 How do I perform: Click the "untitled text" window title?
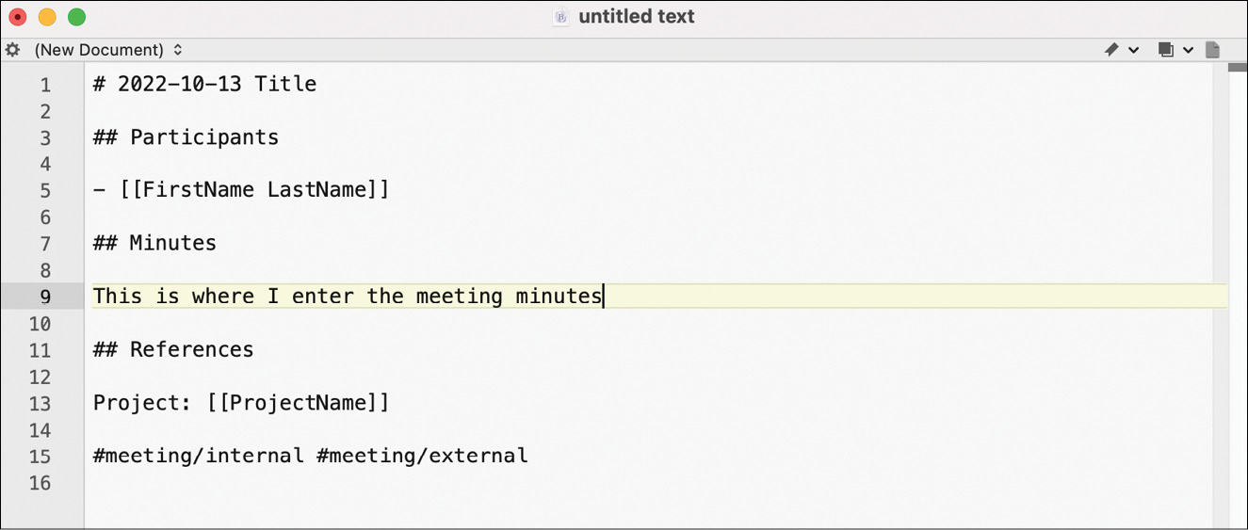click(637, 17)
